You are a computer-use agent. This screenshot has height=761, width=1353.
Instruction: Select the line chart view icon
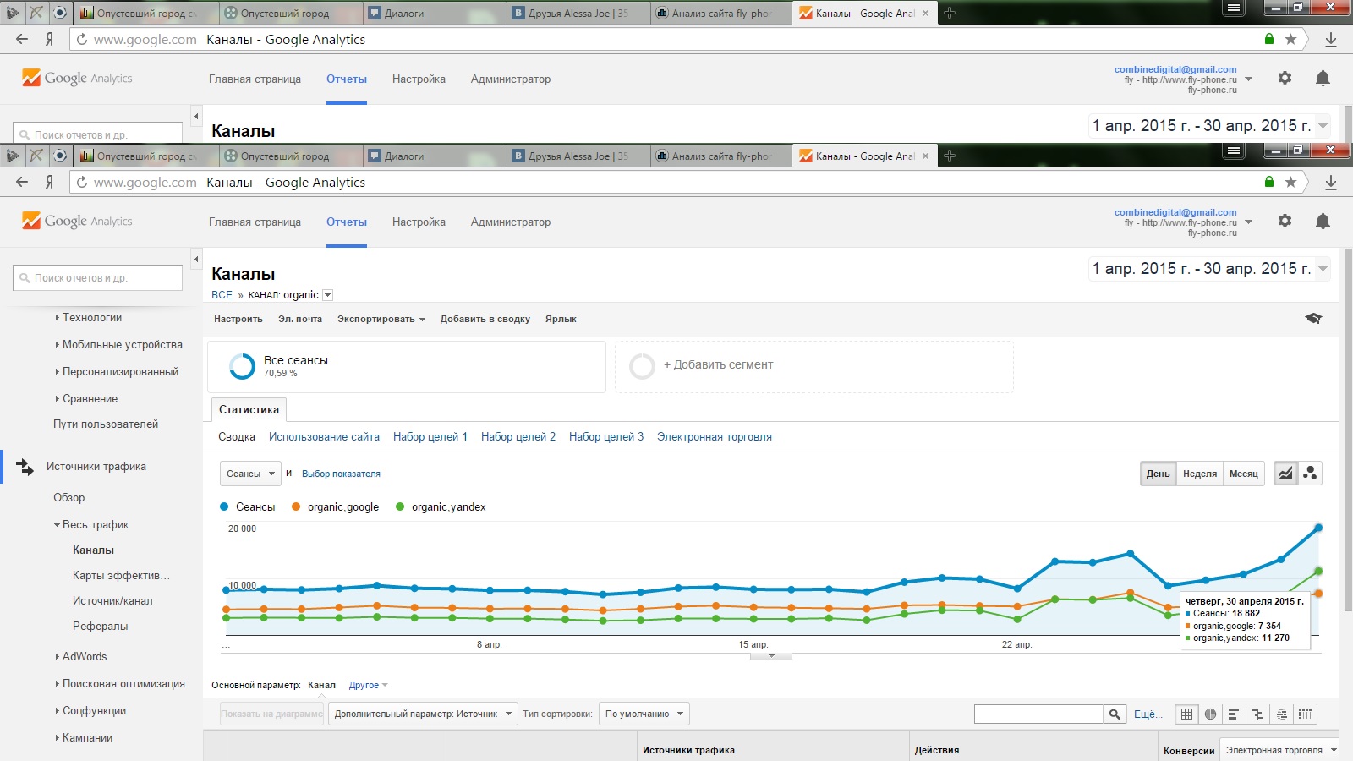click(1285, 474)
